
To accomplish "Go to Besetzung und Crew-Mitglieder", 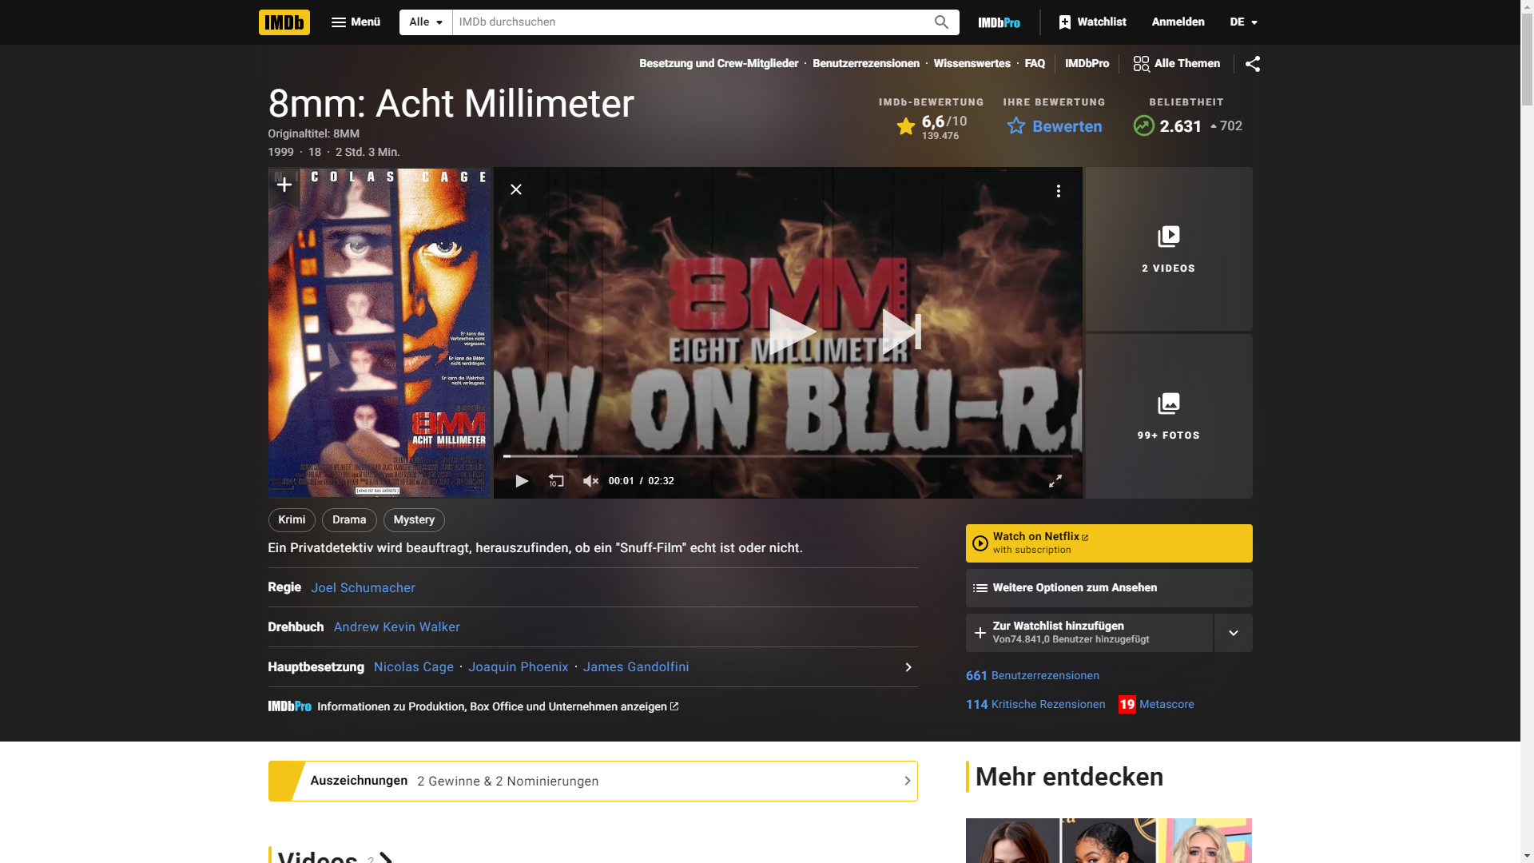I will tap(718, 64).
